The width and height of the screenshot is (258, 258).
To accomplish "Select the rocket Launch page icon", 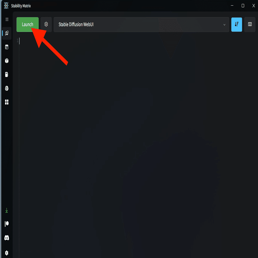I will coord(7,33).
